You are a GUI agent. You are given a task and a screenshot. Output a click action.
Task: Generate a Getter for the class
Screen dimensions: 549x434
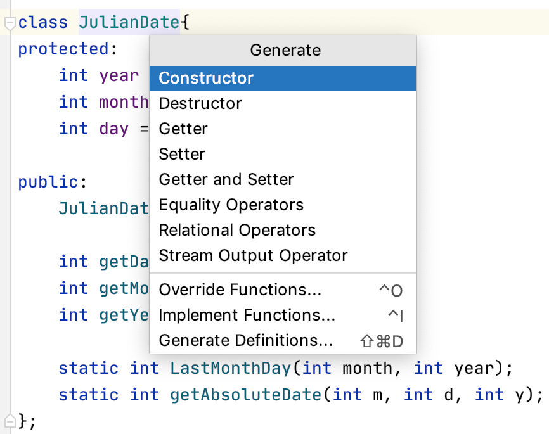[x=183, y=129]
